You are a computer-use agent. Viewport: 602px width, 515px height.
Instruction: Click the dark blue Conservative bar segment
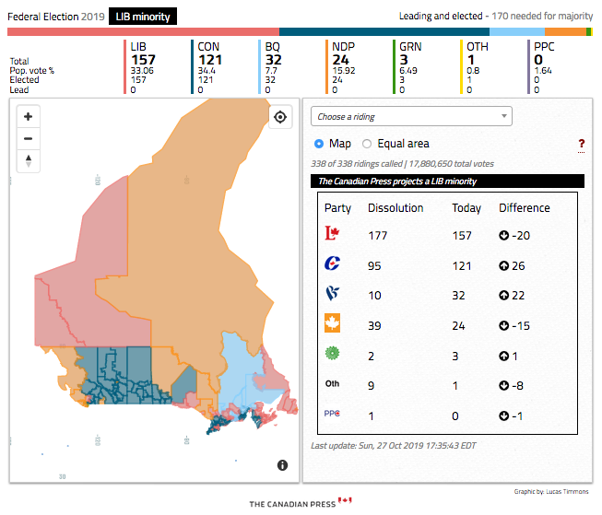pyautogui.click(x=384, y=32)
